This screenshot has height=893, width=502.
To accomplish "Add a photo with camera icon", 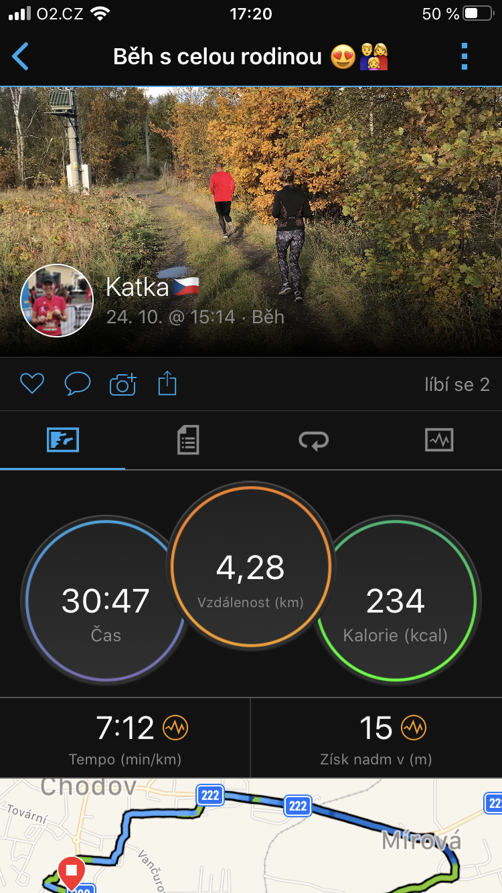I will pyautogui.click(x=122, y=384).
